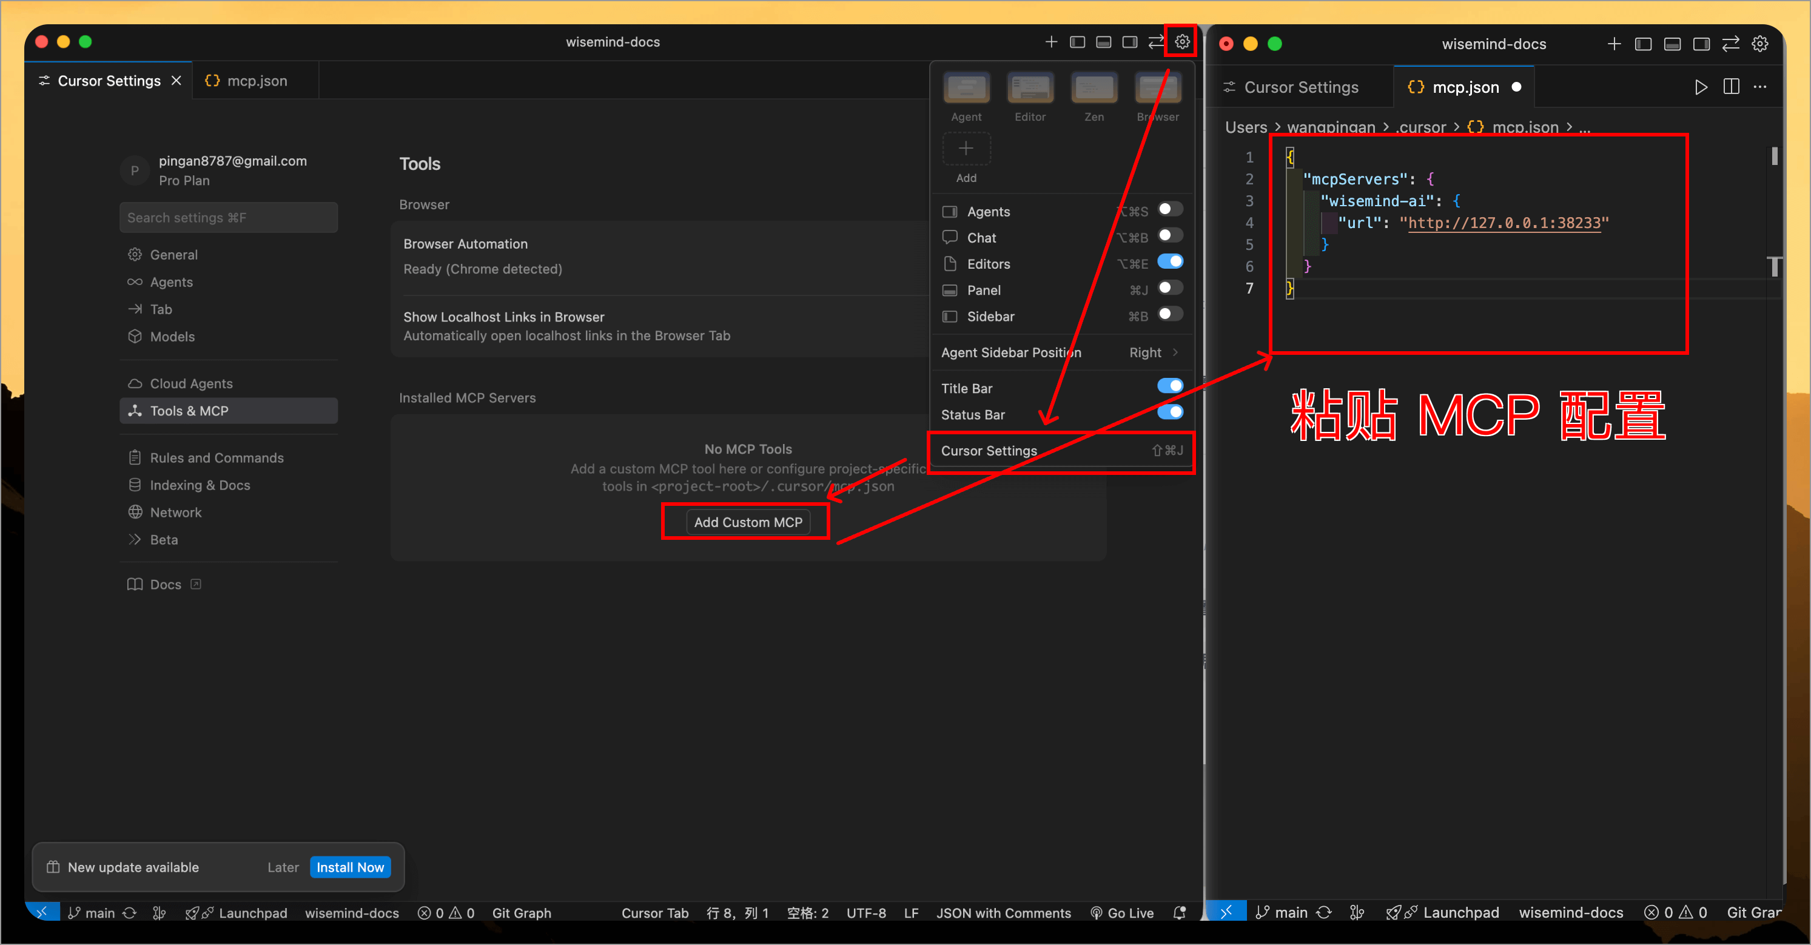Click the gear settings icon in left window title bar

[1182, 41]
